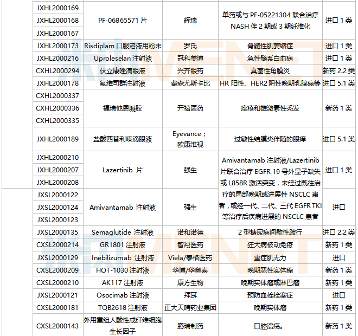Select indication 过敏性结膜炎伴随的眼痒
Viewport: 358px width, 336px height.
click(x=270, y=139)
